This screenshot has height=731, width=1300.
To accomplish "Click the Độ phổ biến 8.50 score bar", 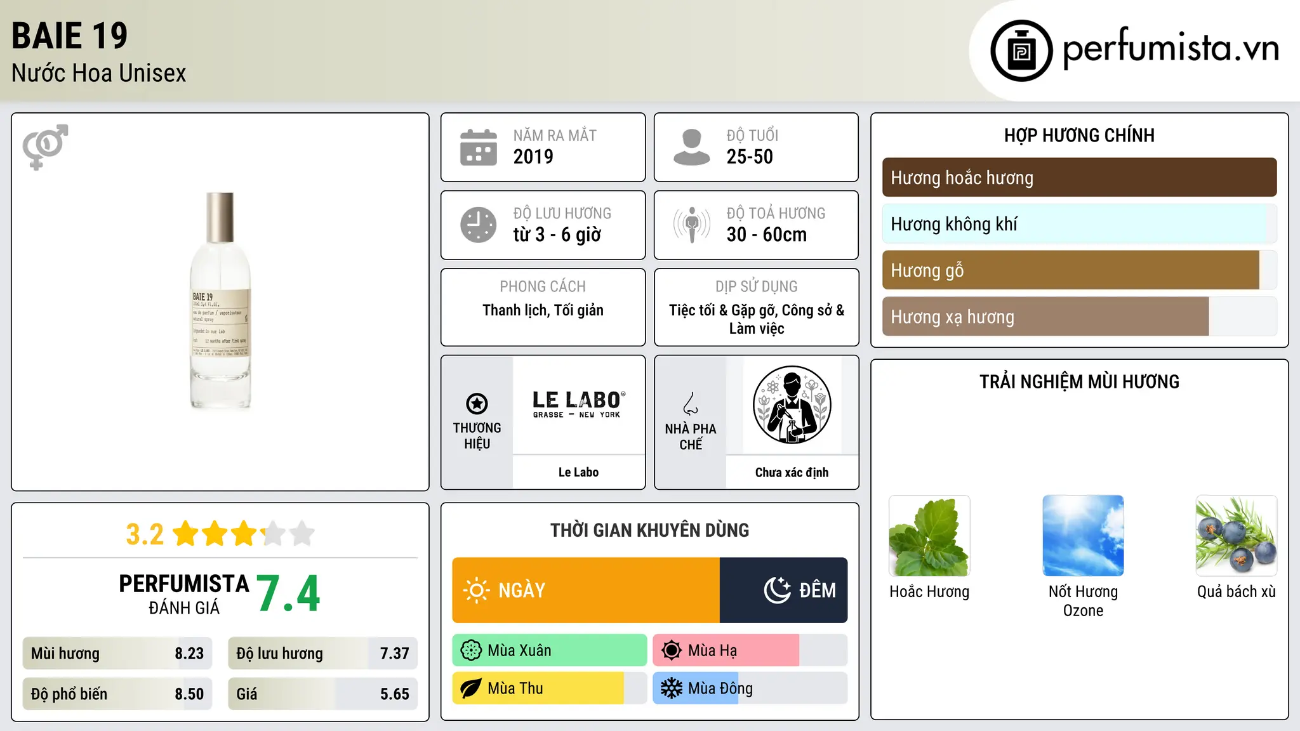I will coord(117,694).
